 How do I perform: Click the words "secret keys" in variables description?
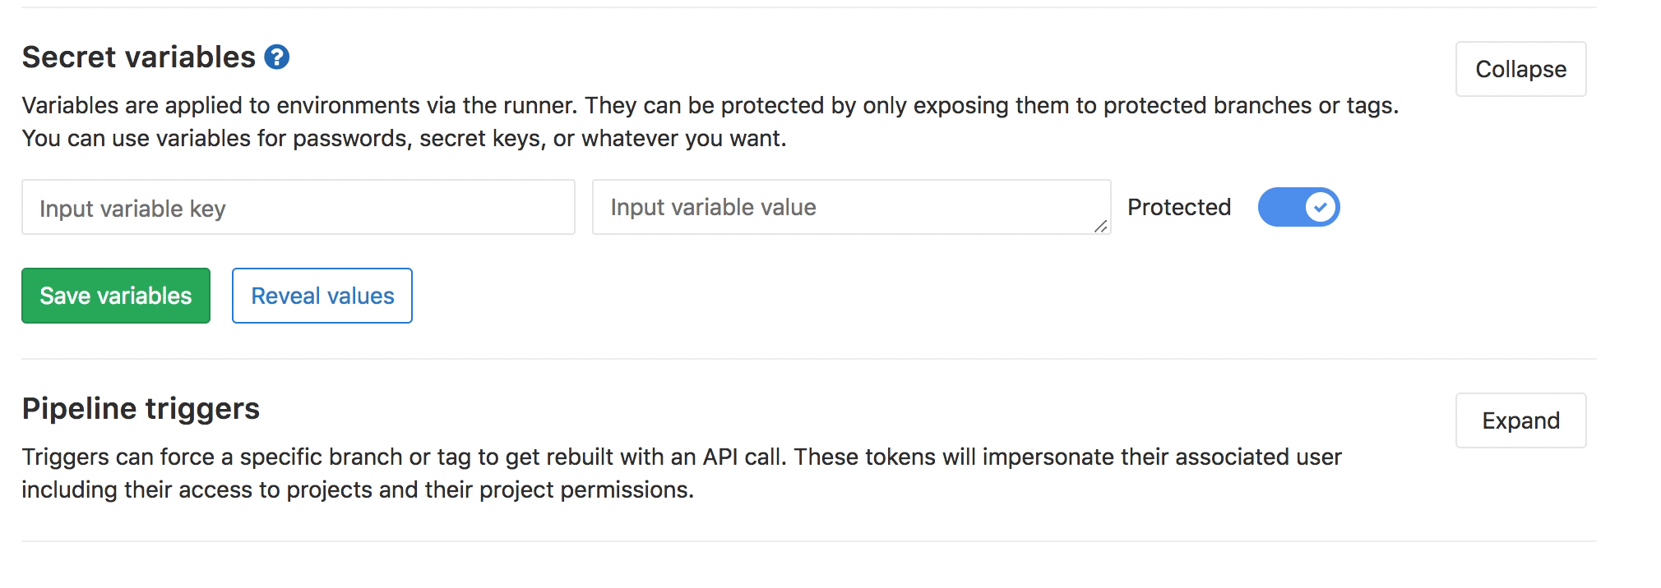(480, 139)
